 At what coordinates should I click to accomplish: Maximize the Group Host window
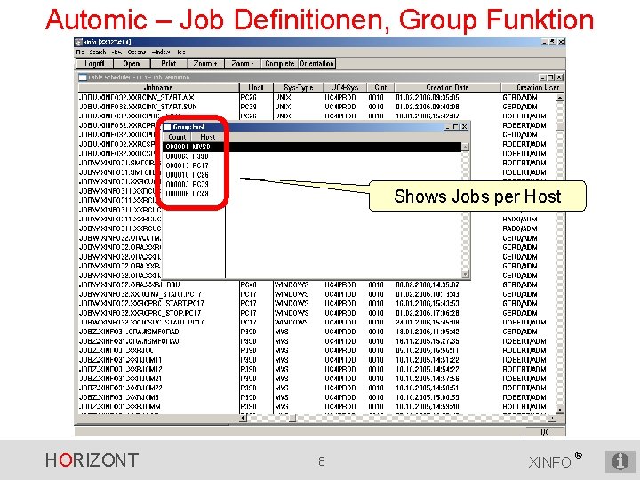456,127
